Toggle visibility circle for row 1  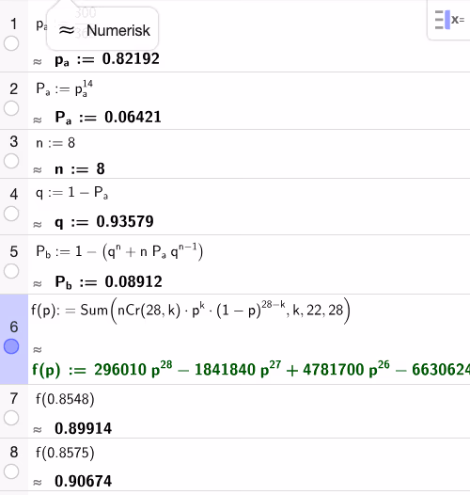click(x=11, y=43)
